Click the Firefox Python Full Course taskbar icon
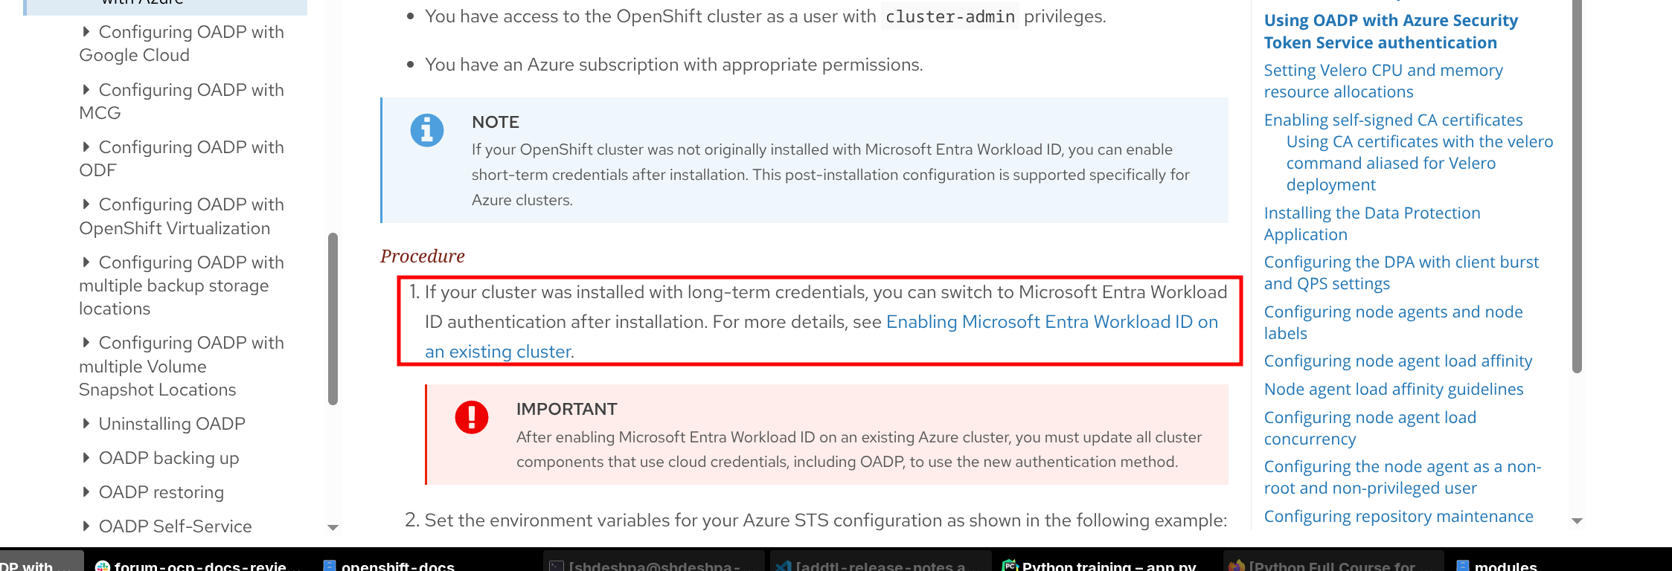Image resolution: width=1672 pixels, height=571 pixels. tap(1236, 566)
